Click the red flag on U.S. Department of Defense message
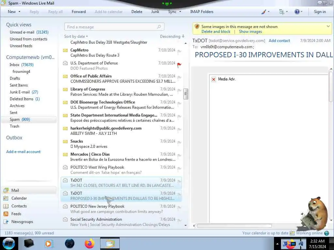This screenshot has height=250, width=334. tap(179, 65)
